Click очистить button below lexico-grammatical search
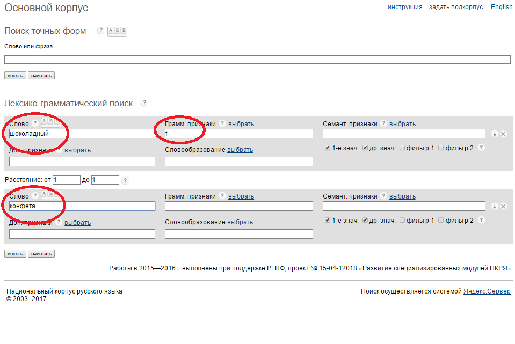515x344 pixels. point(41,254)
